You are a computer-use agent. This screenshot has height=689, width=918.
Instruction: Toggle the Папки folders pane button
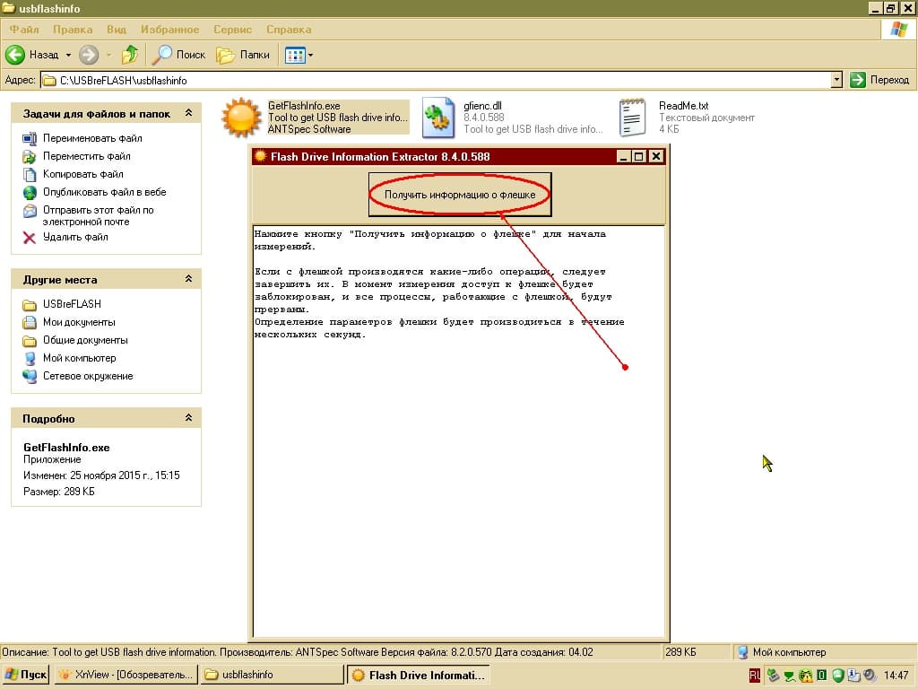tap(243, 55)
